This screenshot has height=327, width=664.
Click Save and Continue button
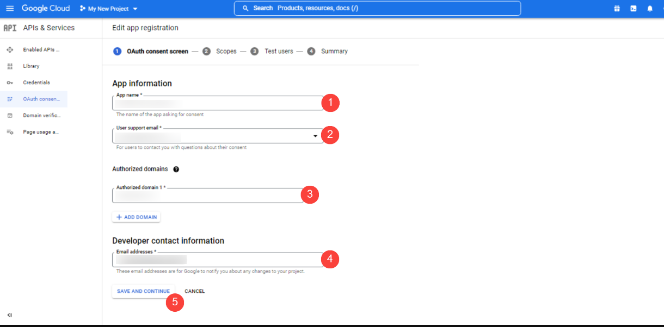[x=143, y=291]
